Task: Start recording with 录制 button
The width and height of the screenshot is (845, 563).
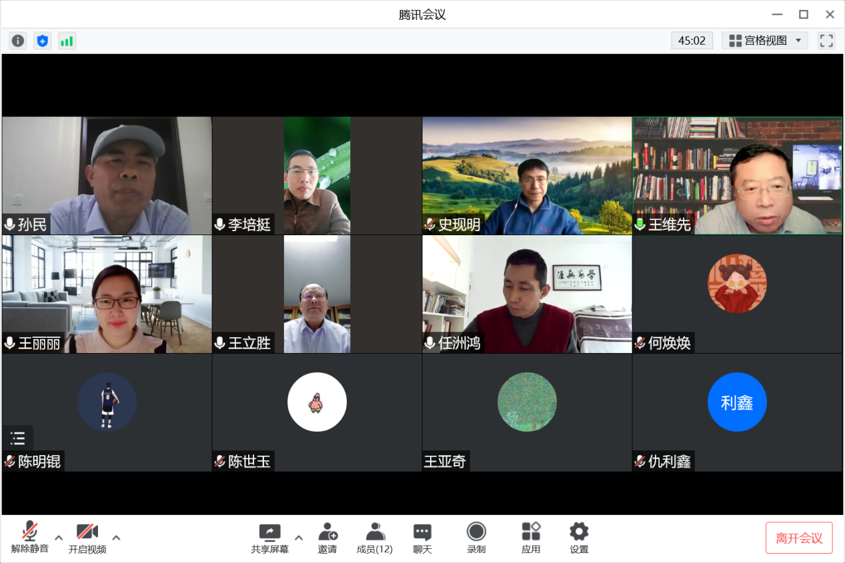Action: [476, 538]
